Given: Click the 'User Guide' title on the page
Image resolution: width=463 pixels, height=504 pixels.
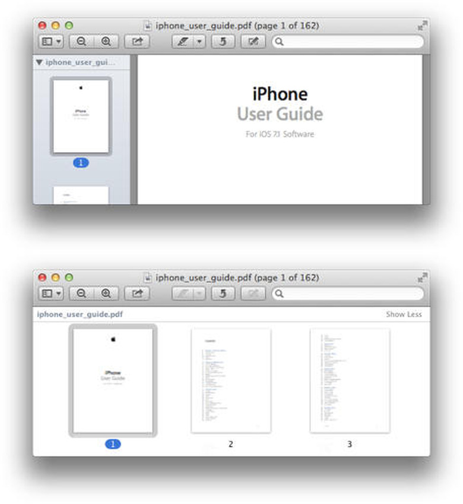Looking at the screenshot, I should coord(280,114).
